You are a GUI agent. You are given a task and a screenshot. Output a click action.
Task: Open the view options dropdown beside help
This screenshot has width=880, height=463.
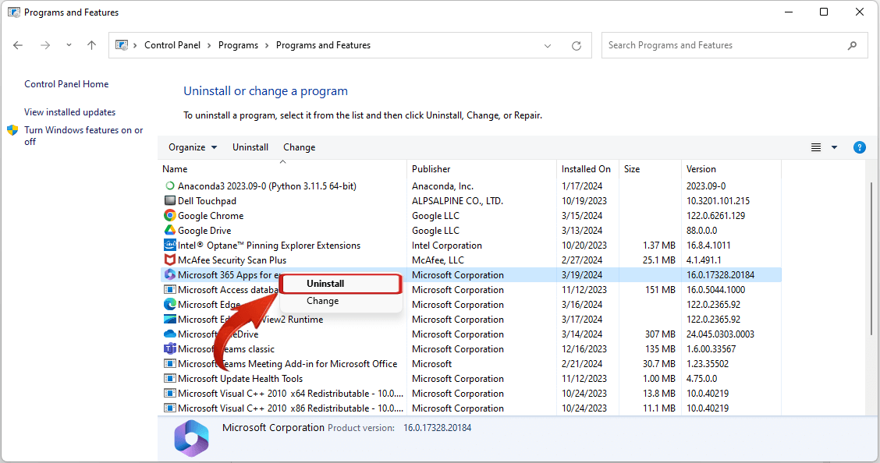(x=833, y=147)
